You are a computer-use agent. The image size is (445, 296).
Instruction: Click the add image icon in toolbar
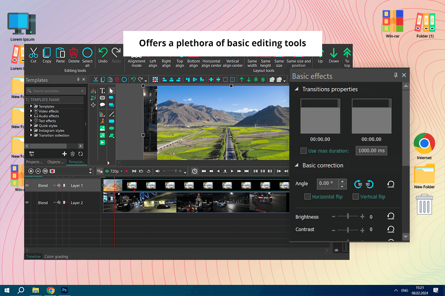(102, 128)
